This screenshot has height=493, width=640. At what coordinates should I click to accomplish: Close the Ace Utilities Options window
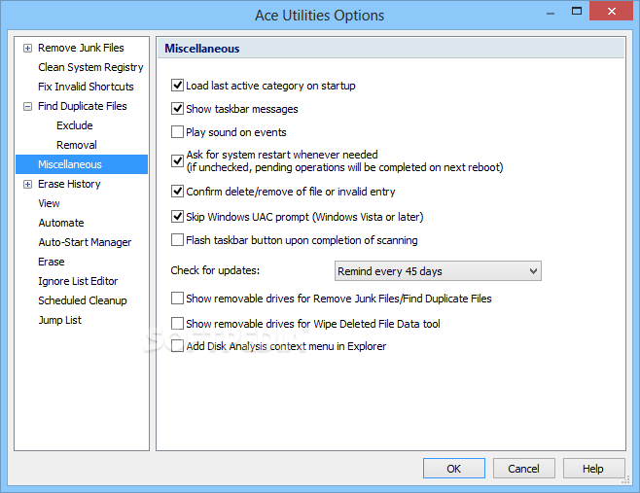[x=611, y=11]
